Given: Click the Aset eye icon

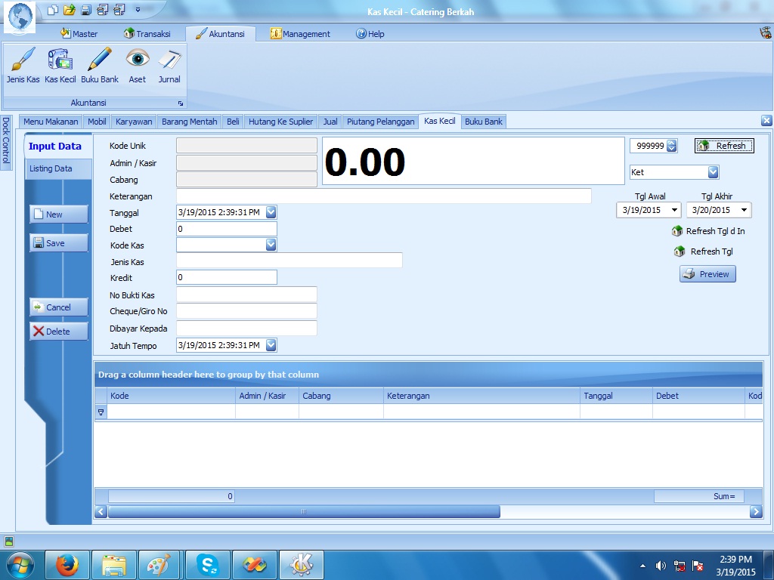Looking at the screenshot, I should pyautogui.click(x=138, y=60).
